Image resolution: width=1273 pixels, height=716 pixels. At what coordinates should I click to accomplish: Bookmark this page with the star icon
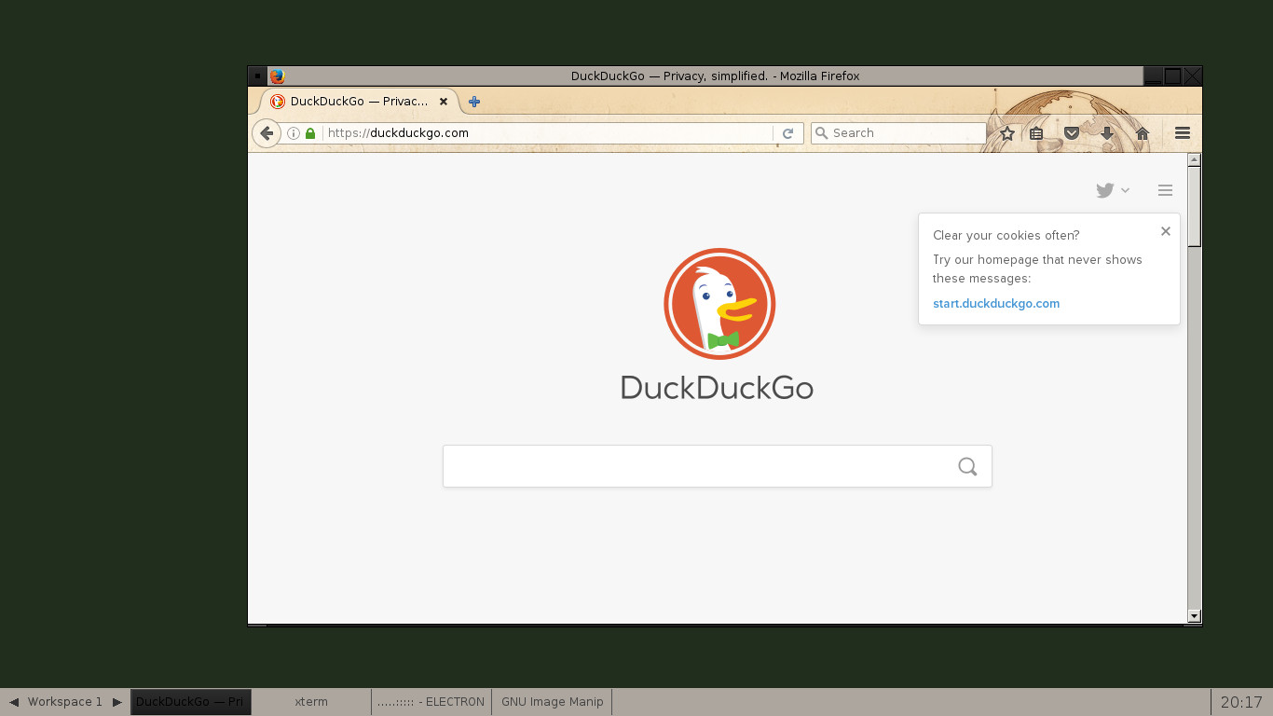1007,133
